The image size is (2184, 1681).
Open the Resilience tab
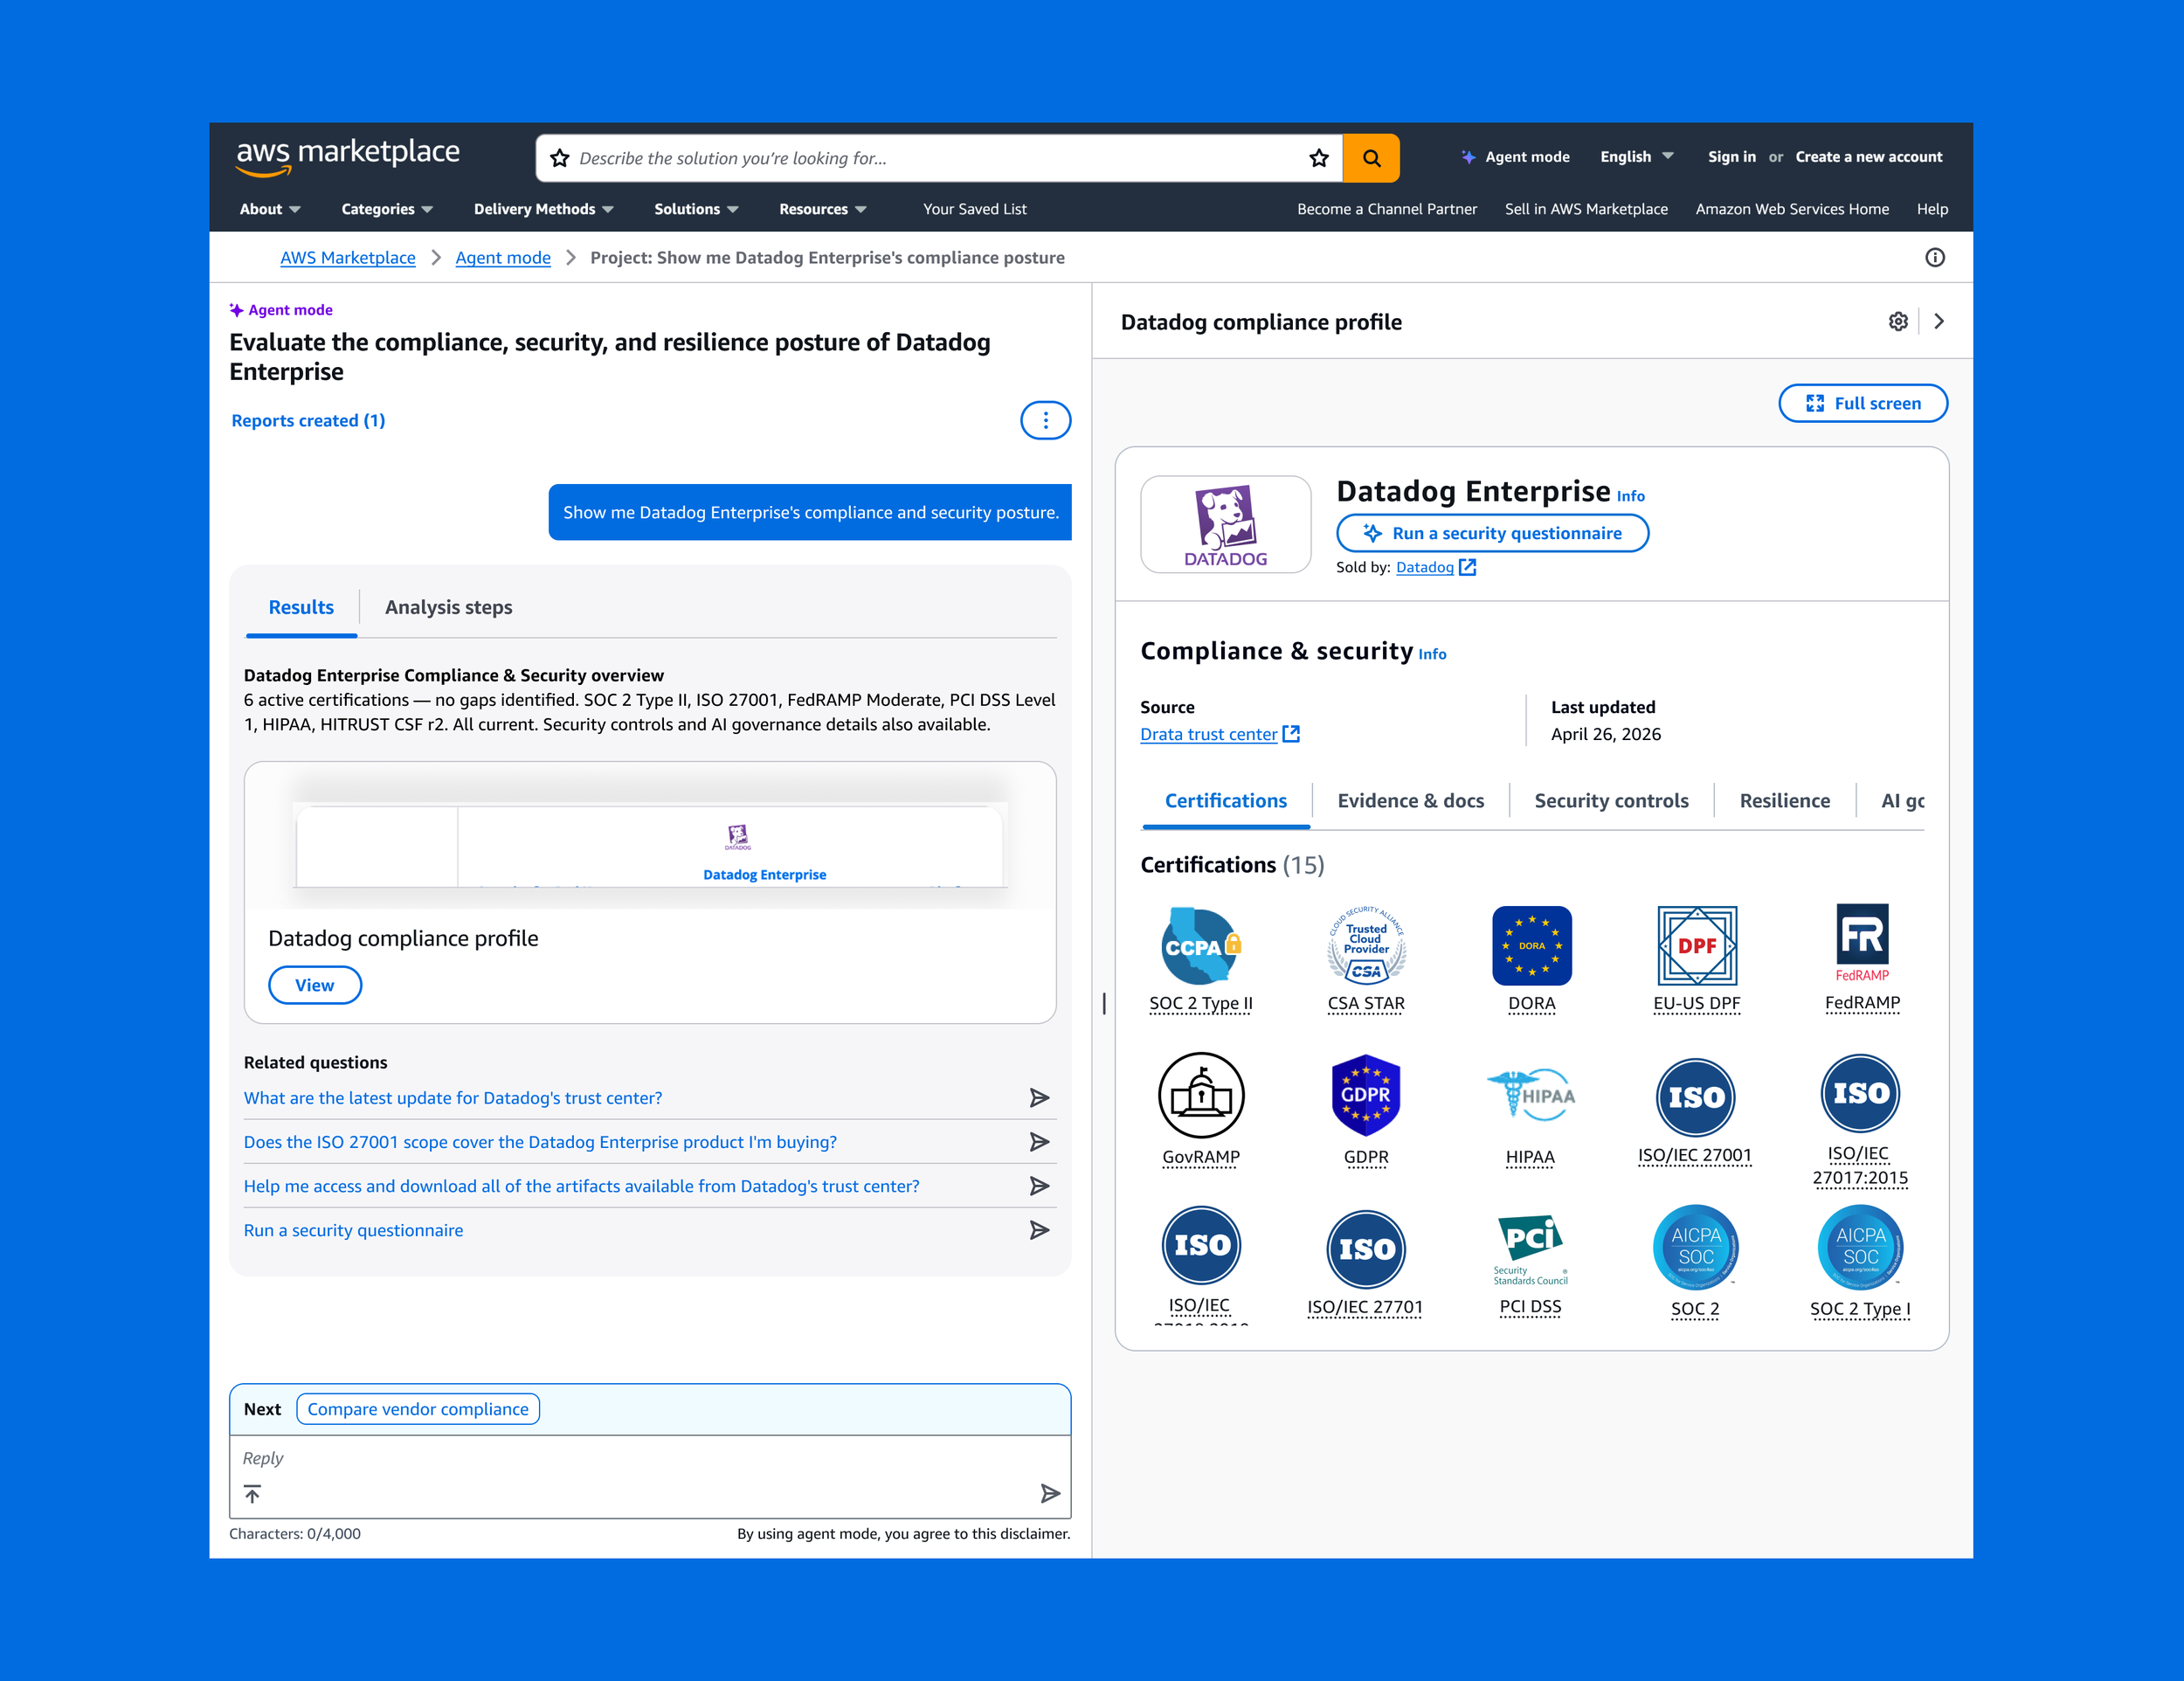click(1784, 801)
